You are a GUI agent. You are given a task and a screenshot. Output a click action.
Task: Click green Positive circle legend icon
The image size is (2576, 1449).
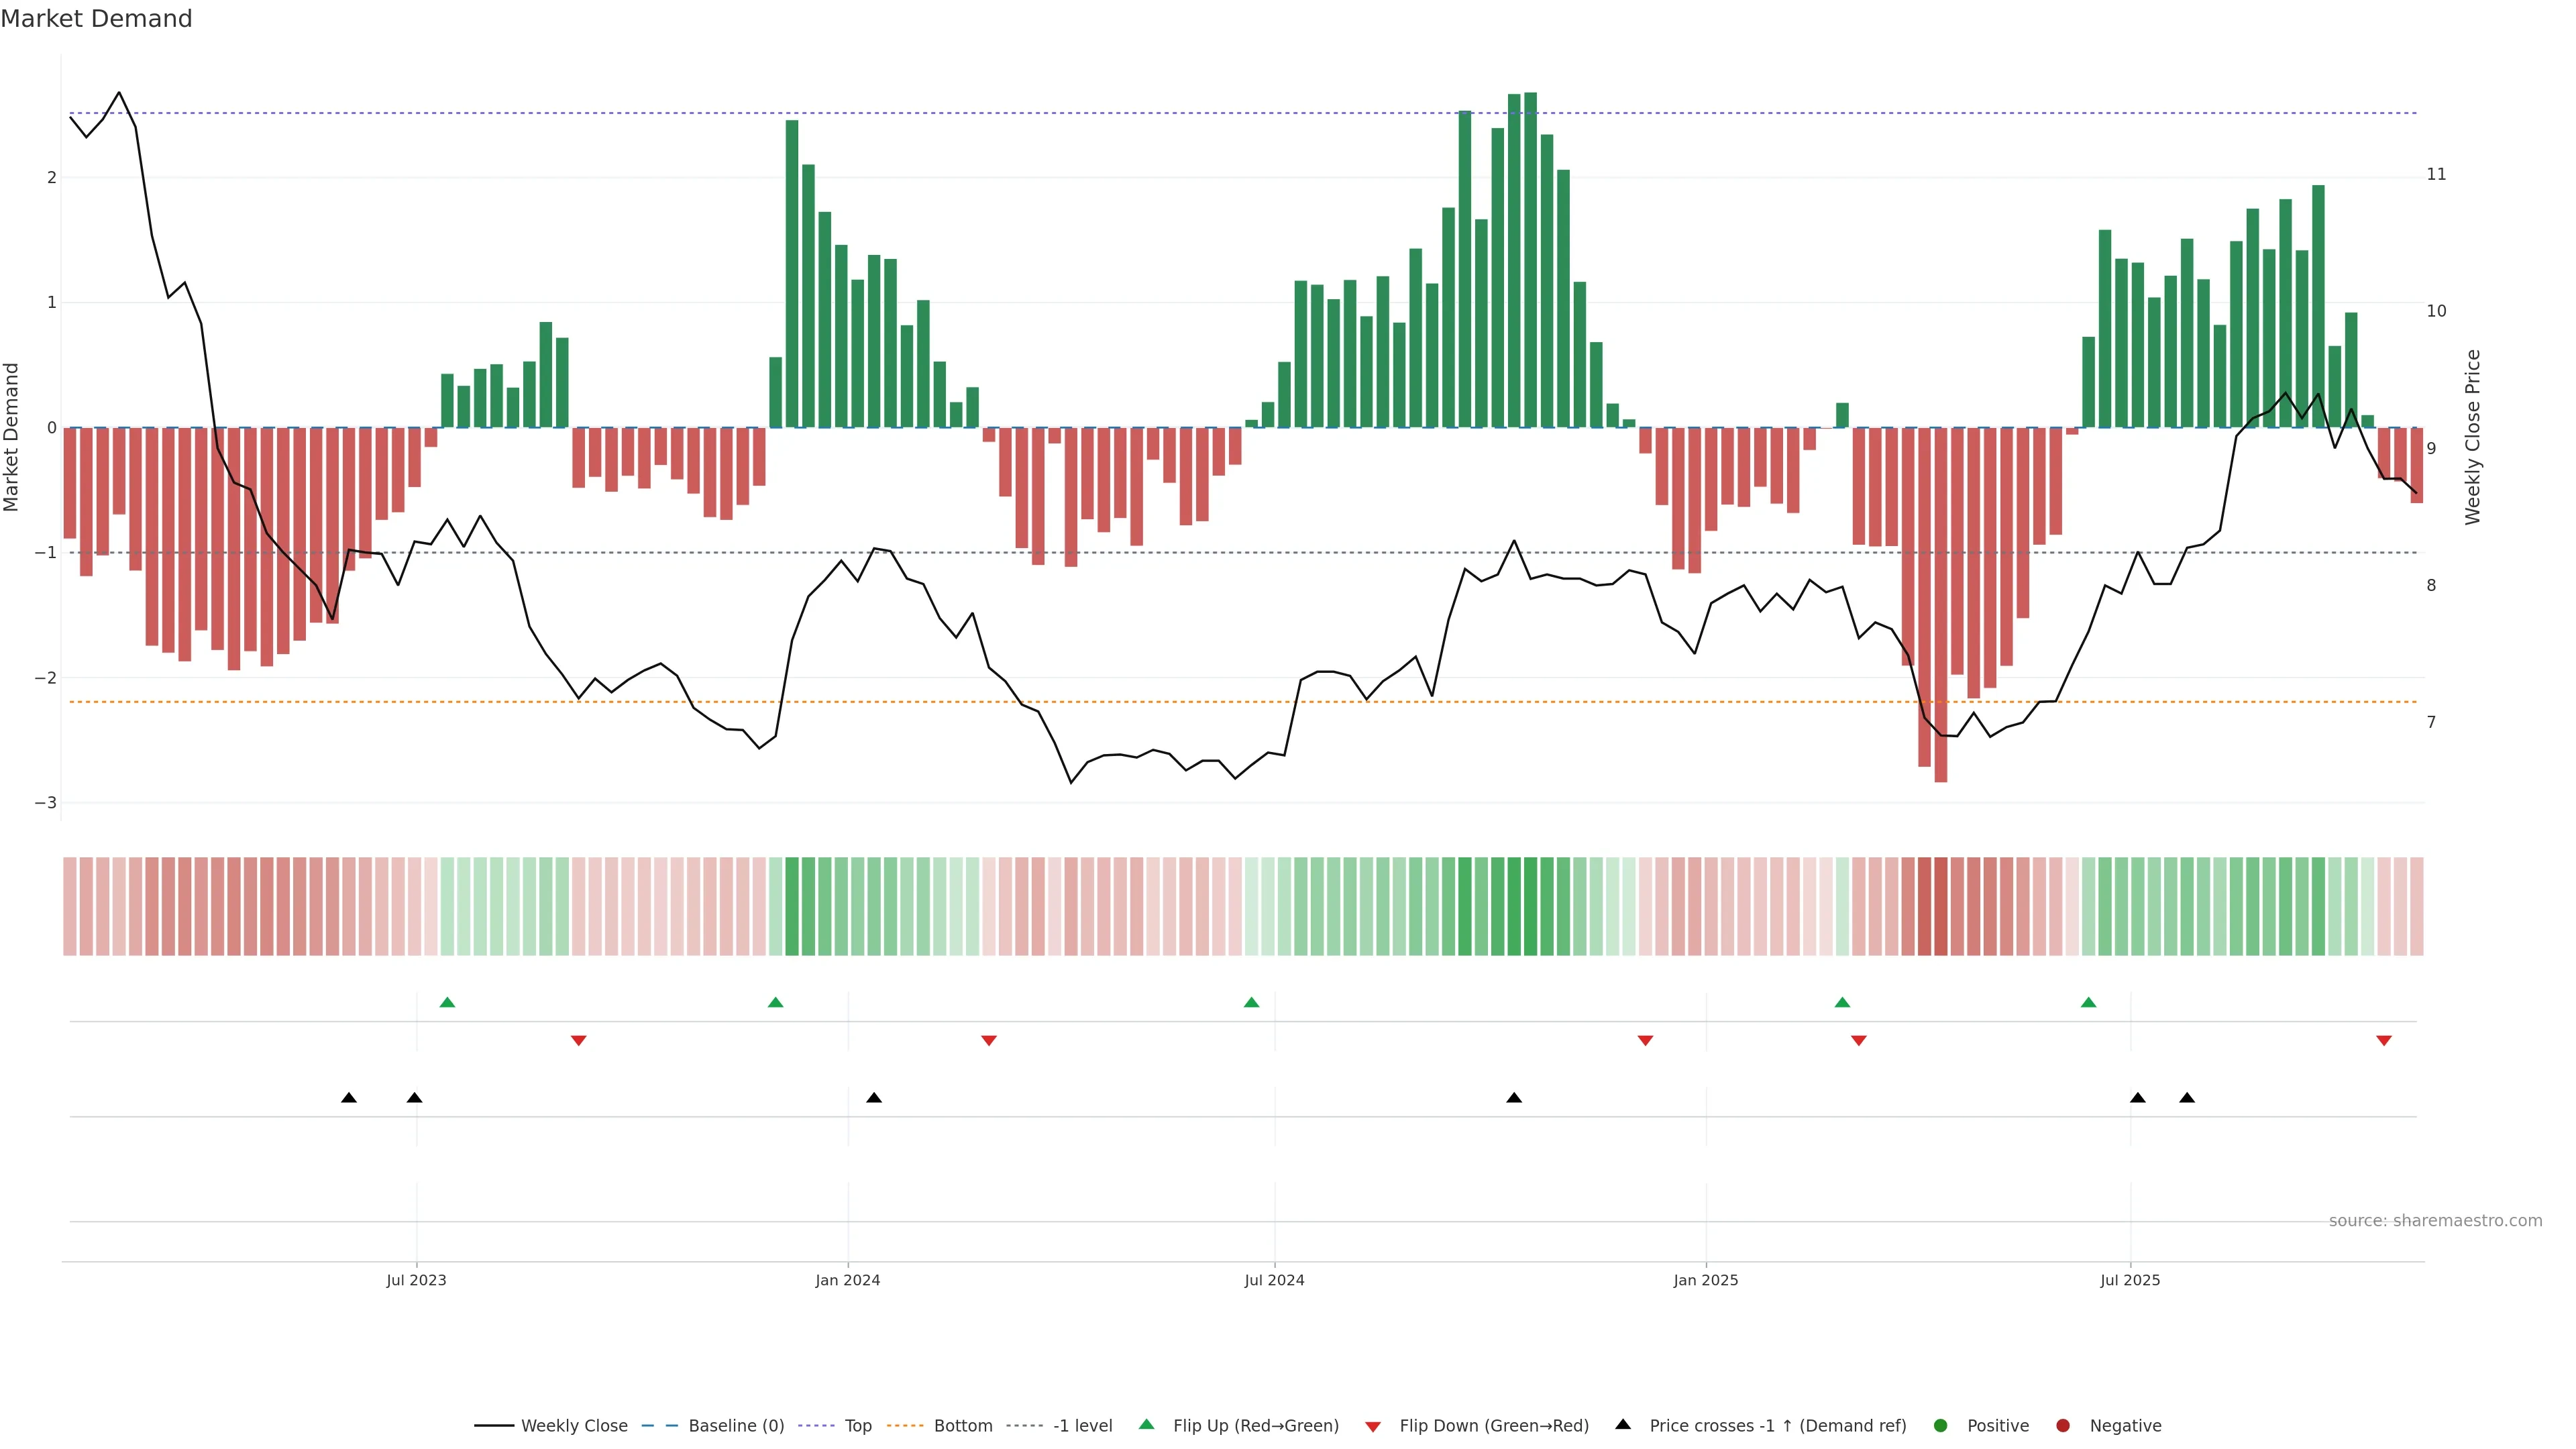[1941, 1425]
